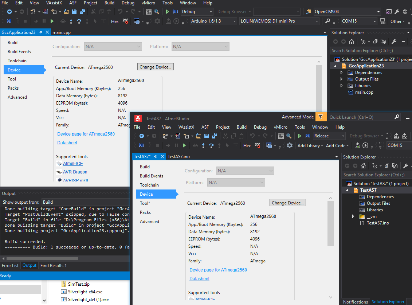Expand Dependencies node in GccApplication23 Solution Explorer
Image resolution: width=412 pixels, height=305 pixels.
tap(341, 72)
